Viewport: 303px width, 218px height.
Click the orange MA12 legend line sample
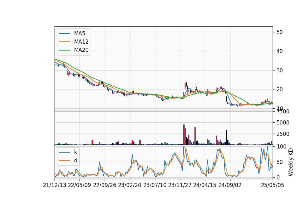point(64,42)
